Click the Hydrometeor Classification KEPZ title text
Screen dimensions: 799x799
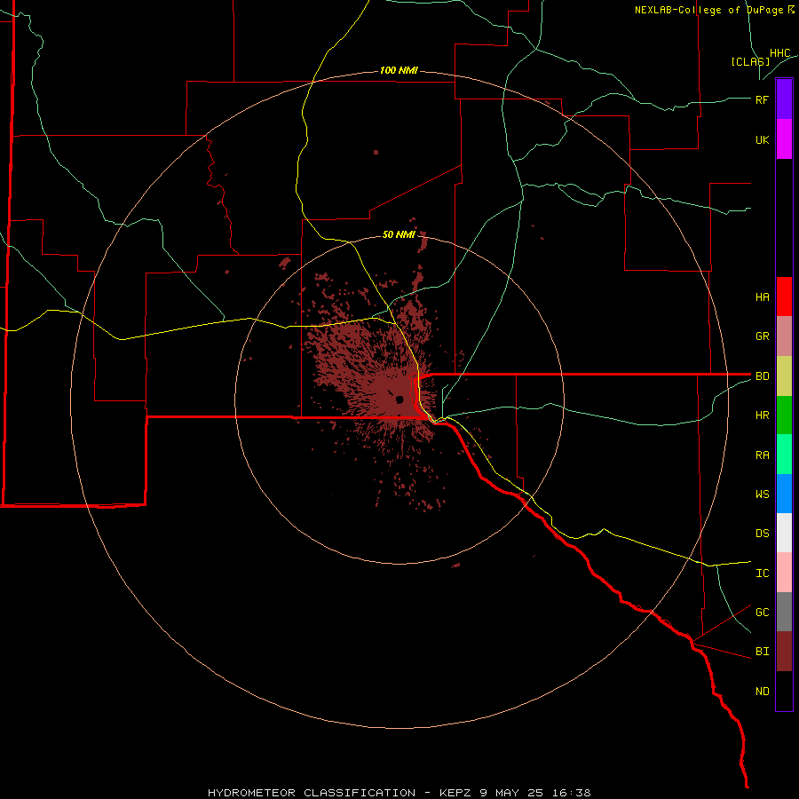click(399, 793)
